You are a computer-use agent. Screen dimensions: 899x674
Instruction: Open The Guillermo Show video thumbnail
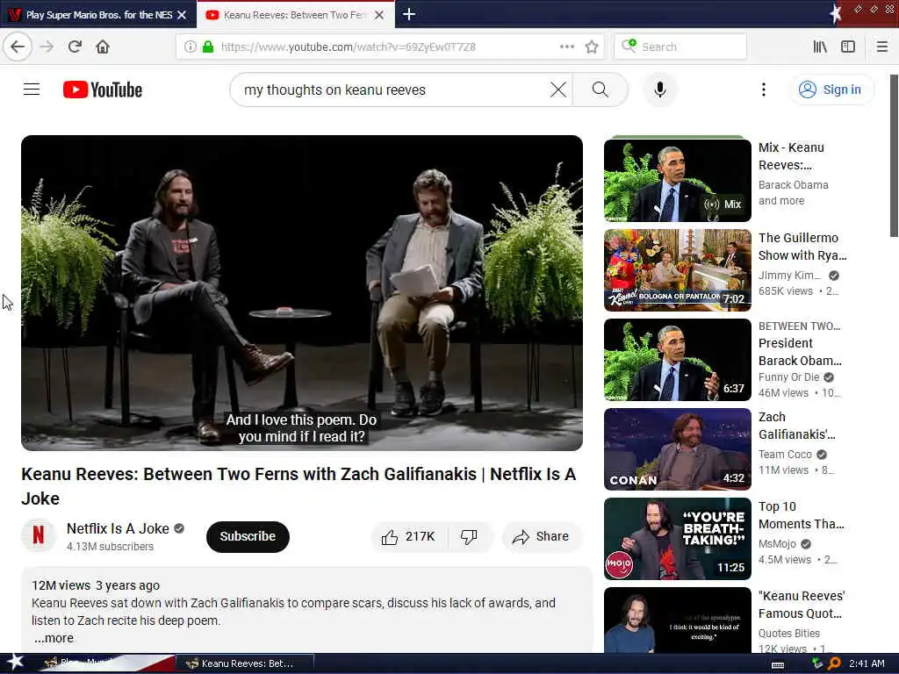[677, 270]
